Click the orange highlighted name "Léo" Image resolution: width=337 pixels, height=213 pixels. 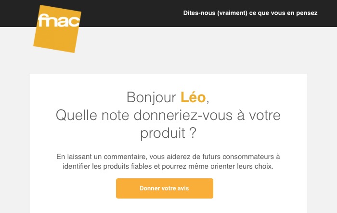click(x=193, y=97)
